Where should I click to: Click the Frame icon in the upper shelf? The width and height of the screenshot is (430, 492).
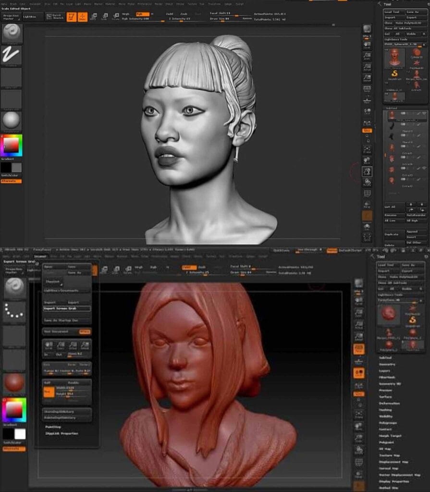pyautogui.click(x=367, y=150)
